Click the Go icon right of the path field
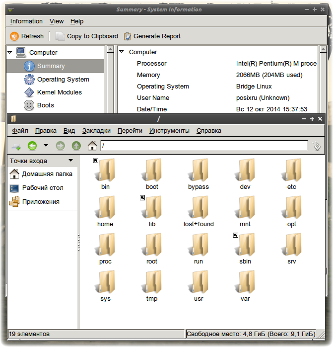 tap(317, 146)
